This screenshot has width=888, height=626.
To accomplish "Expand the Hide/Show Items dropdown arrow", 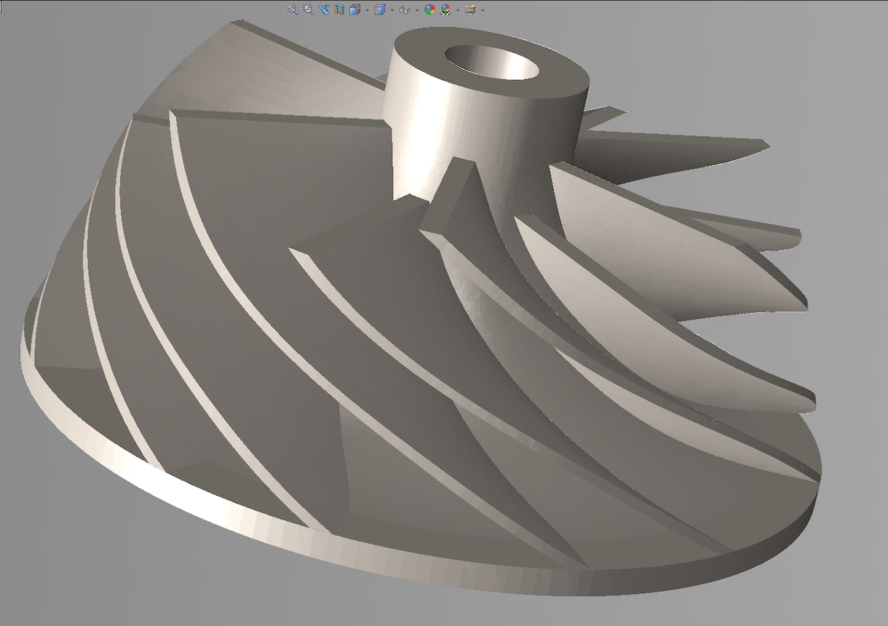I will [x=417, y=10].
